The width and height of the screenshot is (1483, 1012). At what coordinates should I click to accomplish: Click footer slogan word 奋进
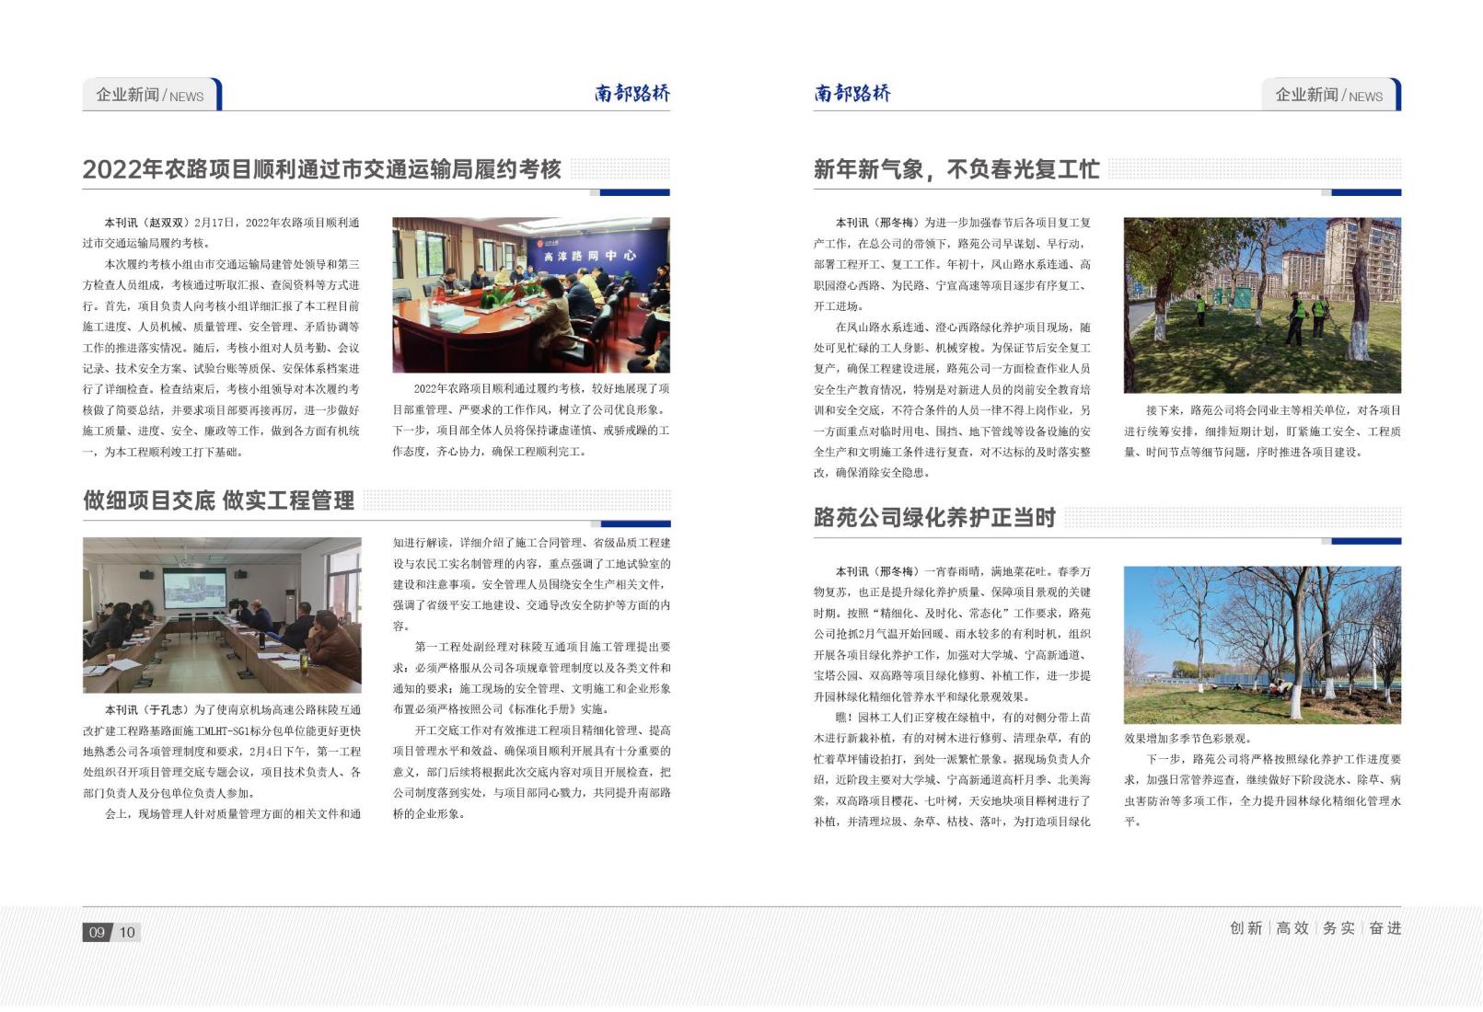click(x=1385, y=928)
